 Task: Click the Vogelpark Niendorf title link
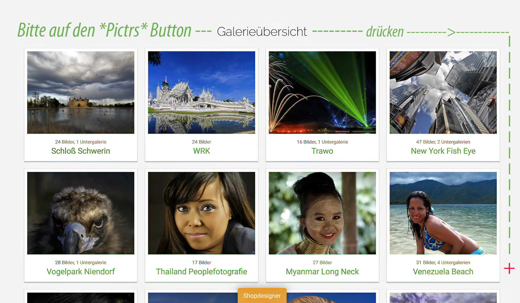click(81, 272)
